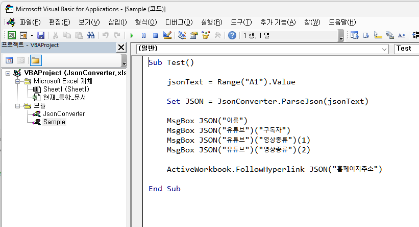Open the 보기(V) menu
Image resolution: width=419 pixels, height=227 pixels.
[x=89, y=22]
